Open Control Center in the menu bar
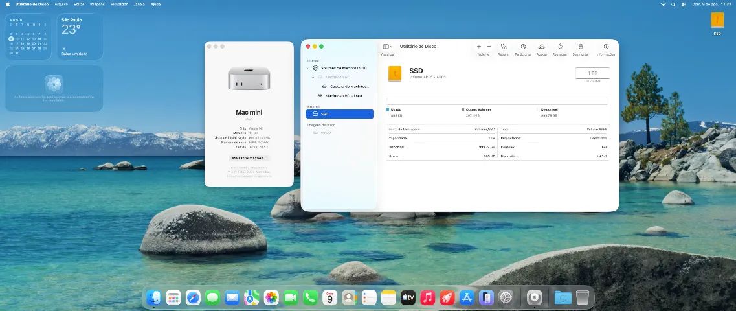Image resolution: width=736 pixels, height=311 pixels. point(683,4)
